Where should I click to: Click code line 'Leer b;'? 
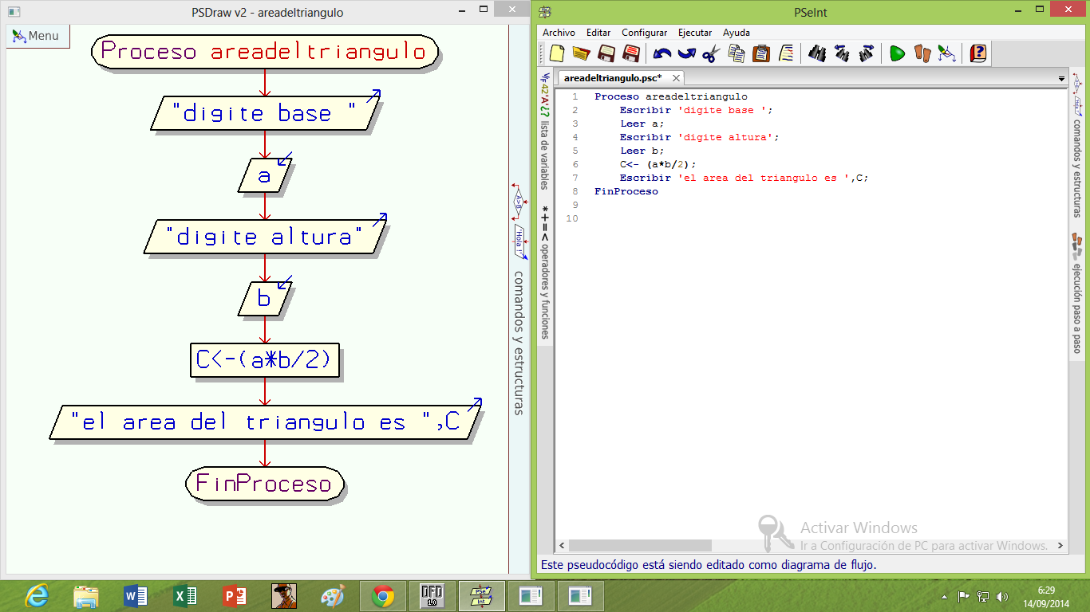click(x=642, y=151)
